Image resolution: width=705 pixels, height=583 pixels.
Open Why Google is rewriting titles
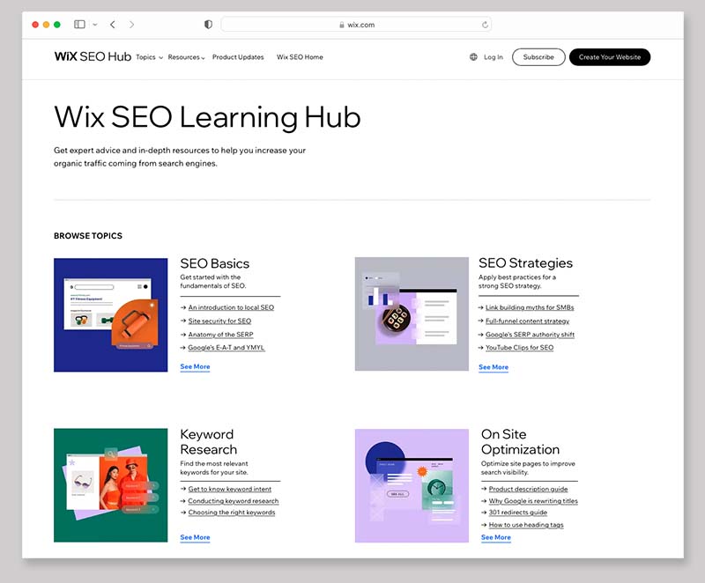tap(533, 501)
